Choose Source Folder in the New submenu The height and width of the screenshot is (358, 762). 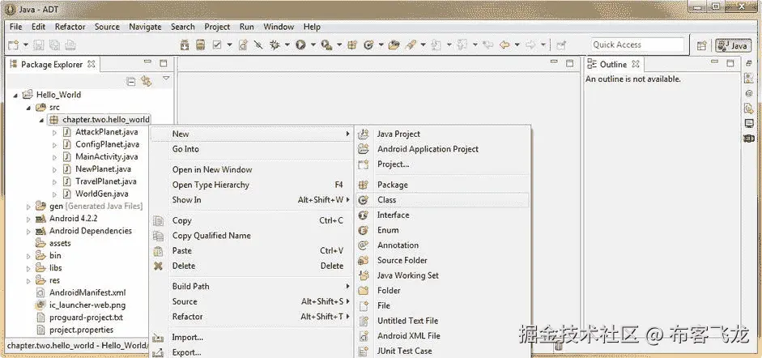[x=443, y=260]
